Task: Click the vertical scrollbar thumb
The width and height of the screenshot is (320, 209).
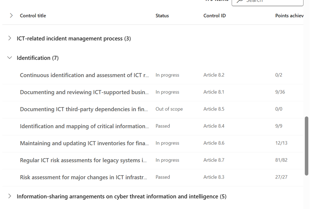Action: 307,146
